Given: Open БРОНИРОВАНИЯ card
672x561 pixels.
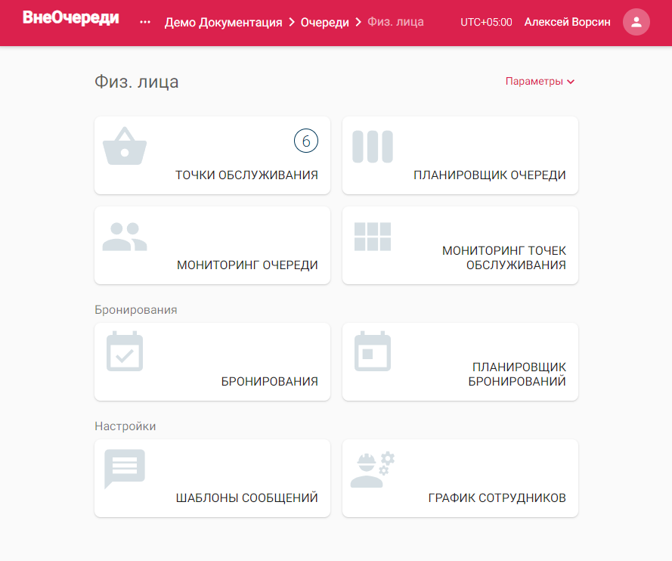Looking at the screenshot, I should point(212,361).
